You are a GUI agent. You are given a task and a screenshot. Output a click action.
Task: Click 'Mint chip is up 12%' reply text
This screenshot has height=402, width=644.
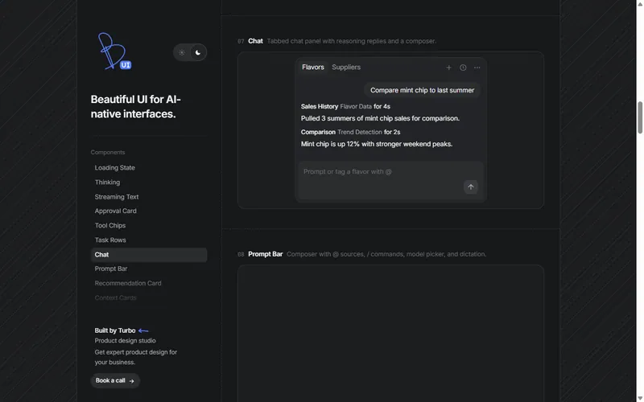(377, 144)
